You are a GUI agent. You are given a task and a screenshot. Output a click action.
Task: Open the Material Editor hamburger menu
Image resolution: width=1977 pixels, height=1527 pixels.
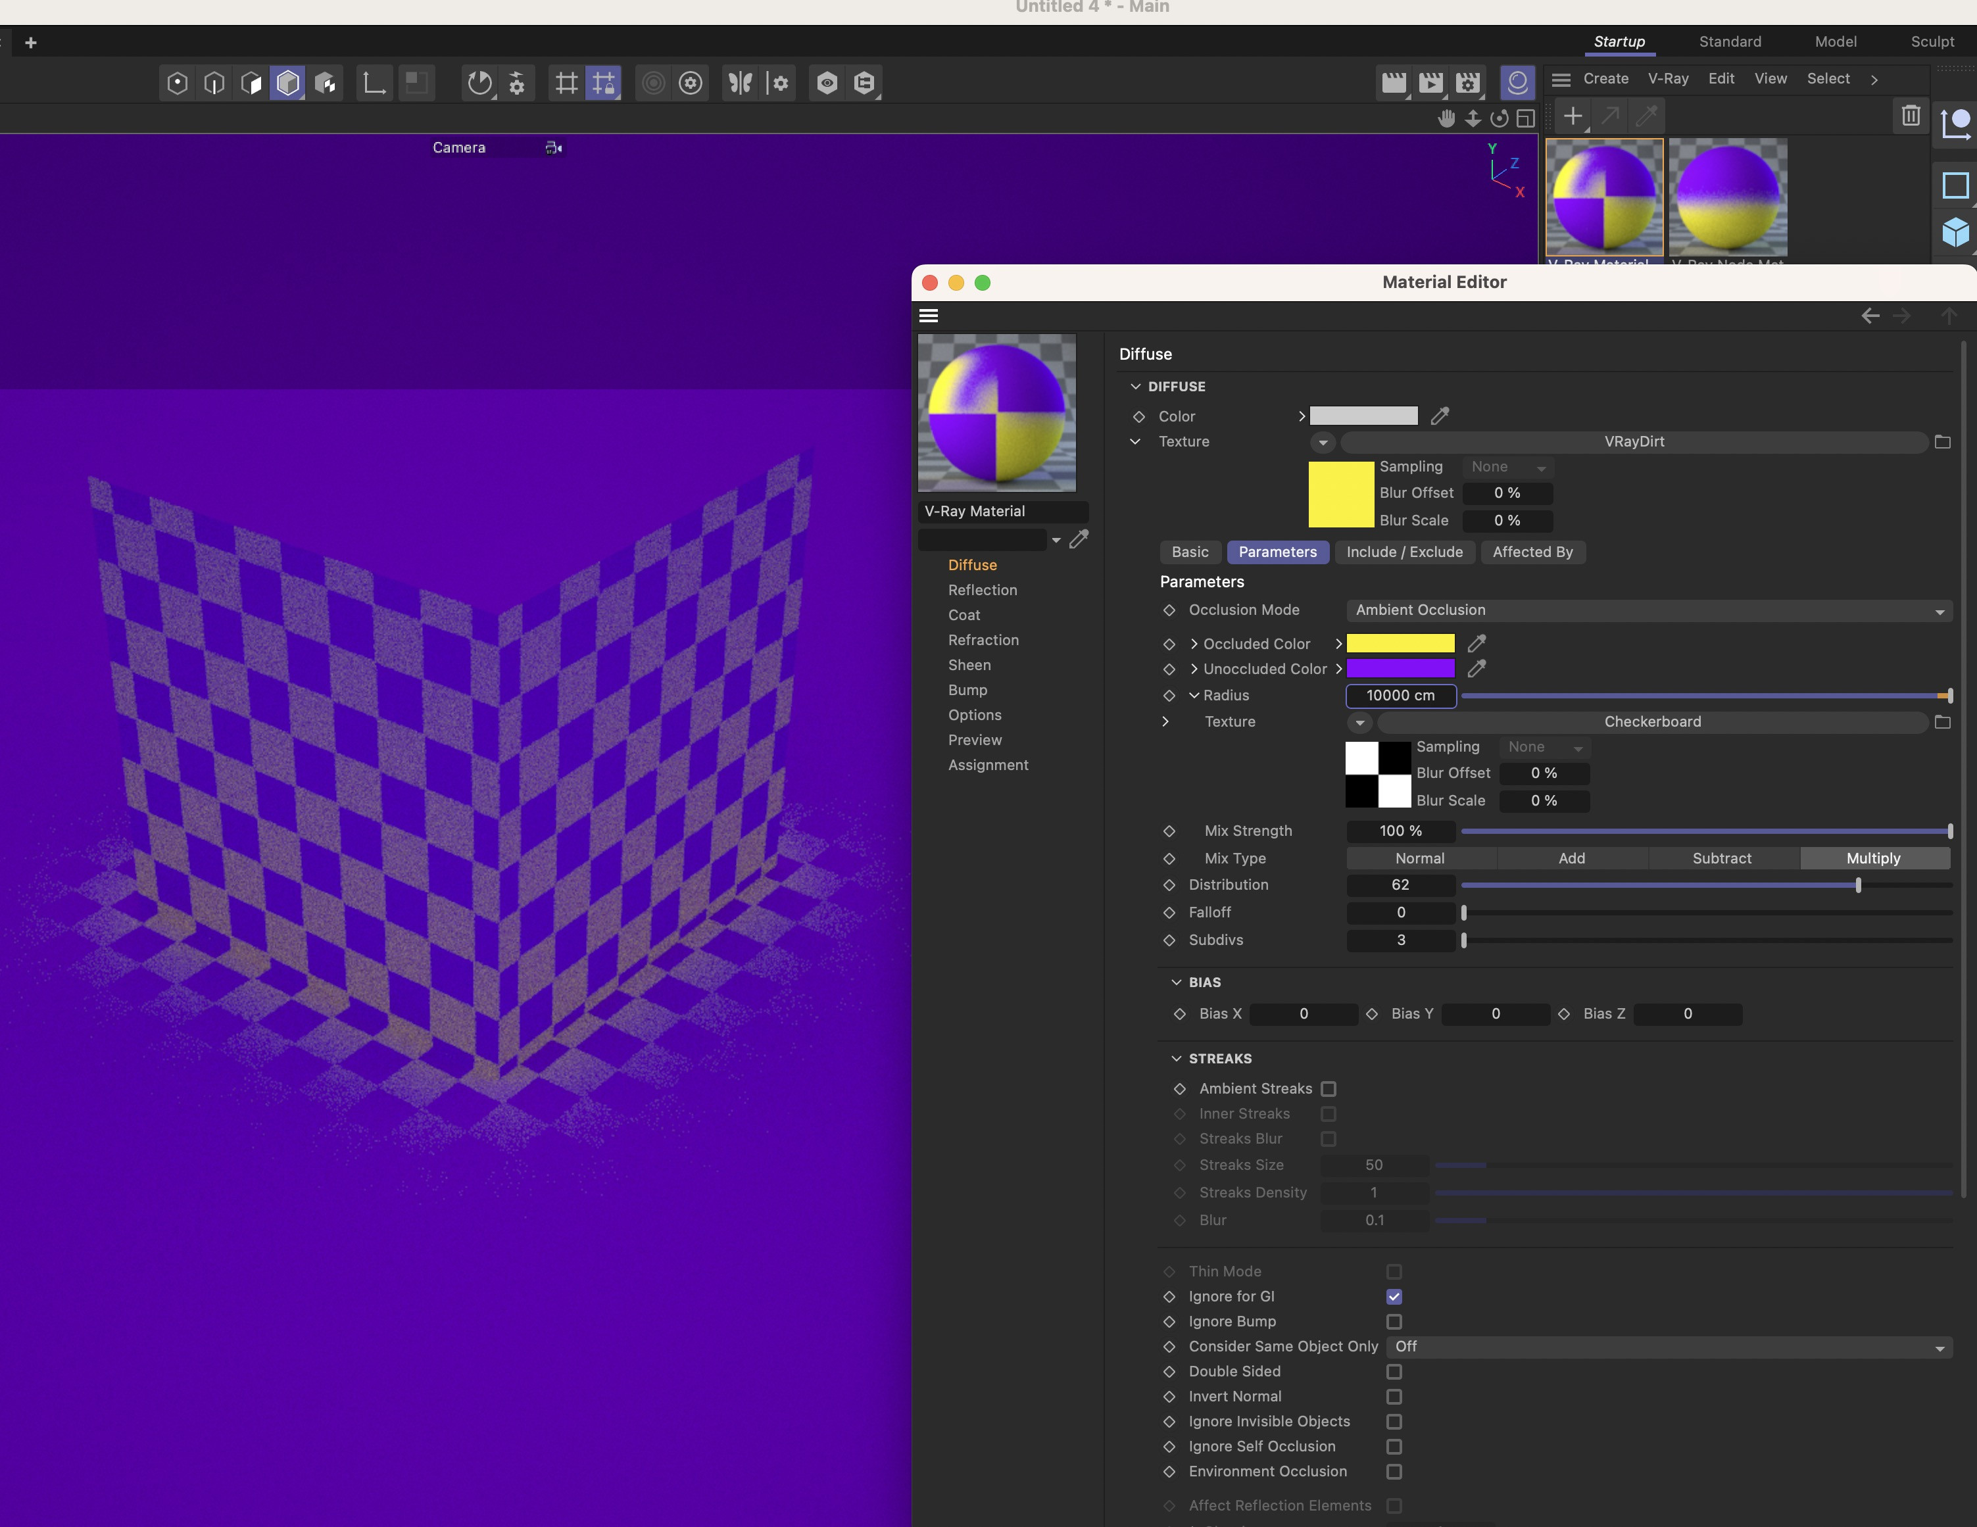pyautogui.click(x=929, y=316)
